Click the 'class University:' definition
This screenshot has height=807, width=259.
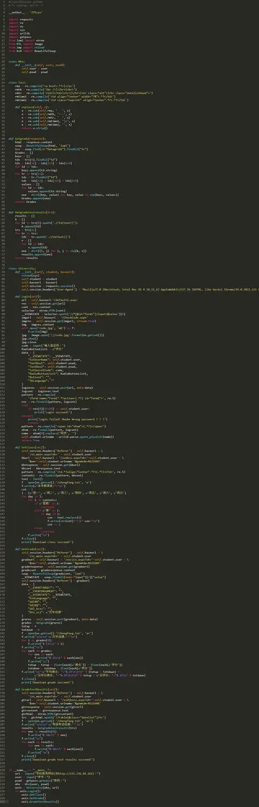pyautogui.click(x=22, y=268)
